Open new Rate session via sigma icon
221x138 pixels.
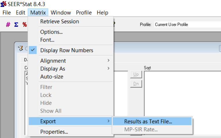click(16, 24)
